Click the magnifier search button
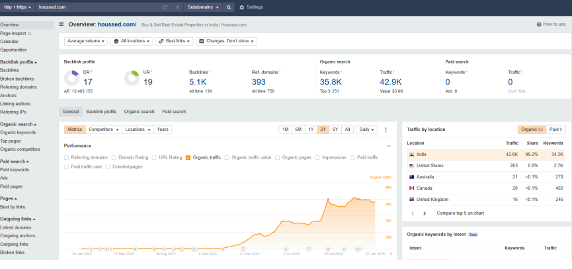Image resolution: width=572 pixels, height=269 pixels. (x=229, y=7)
